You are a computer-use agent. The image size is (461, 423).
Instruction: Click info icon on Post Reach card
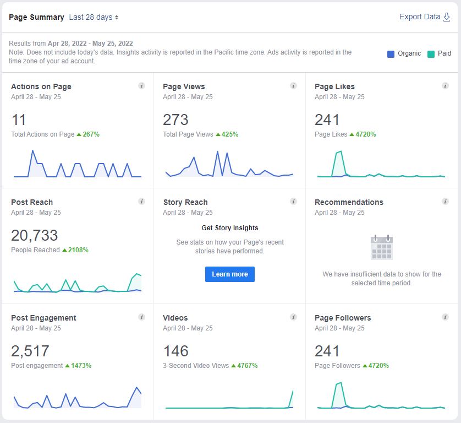(141, 202)
